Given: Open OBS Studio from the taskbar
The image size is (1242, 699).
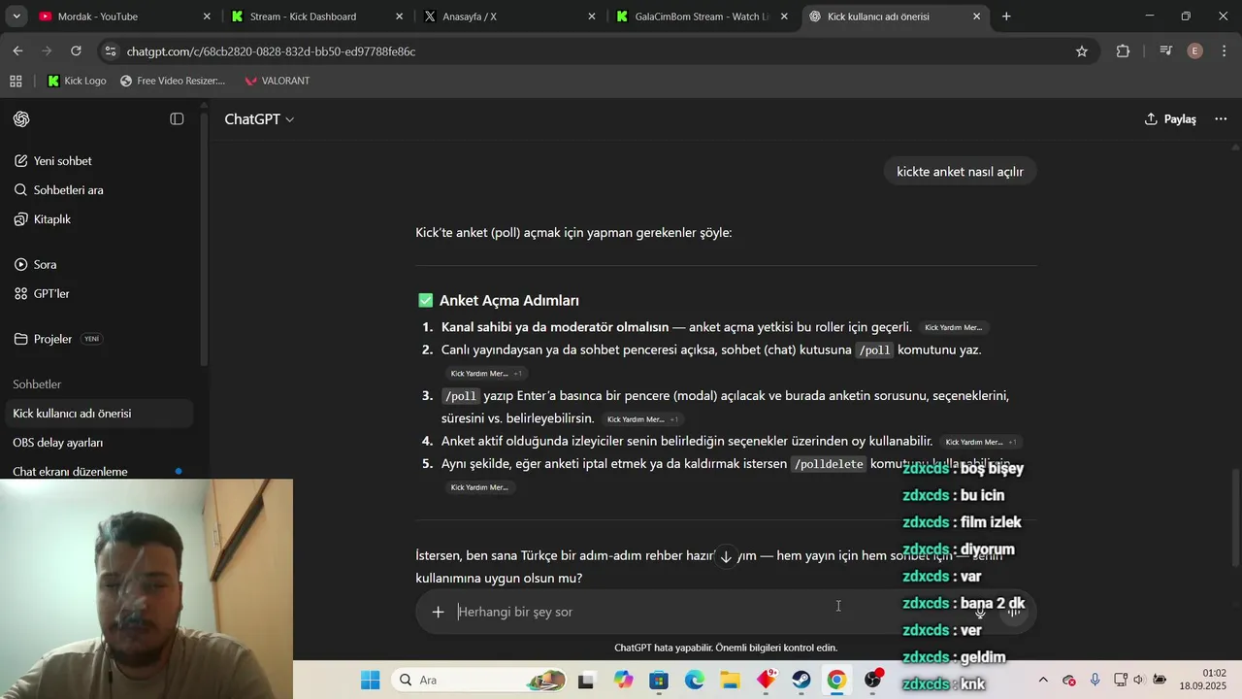Looking at the screenshot, I should pyautogui.click(x=872, y=681).
